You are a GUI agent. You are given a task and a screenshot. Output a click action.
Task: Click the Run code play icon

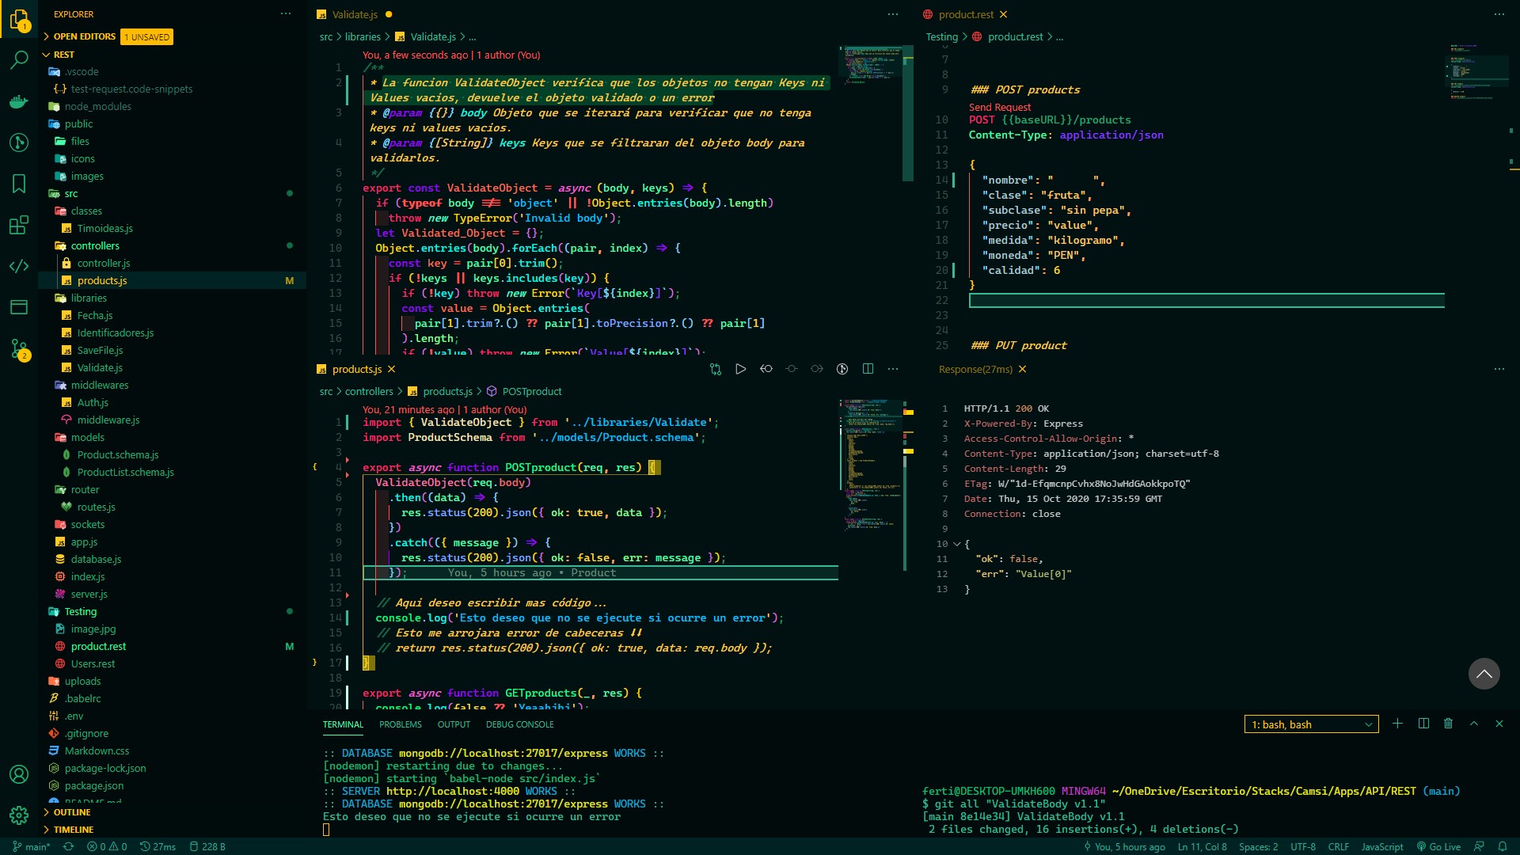[x=740, y=369]
